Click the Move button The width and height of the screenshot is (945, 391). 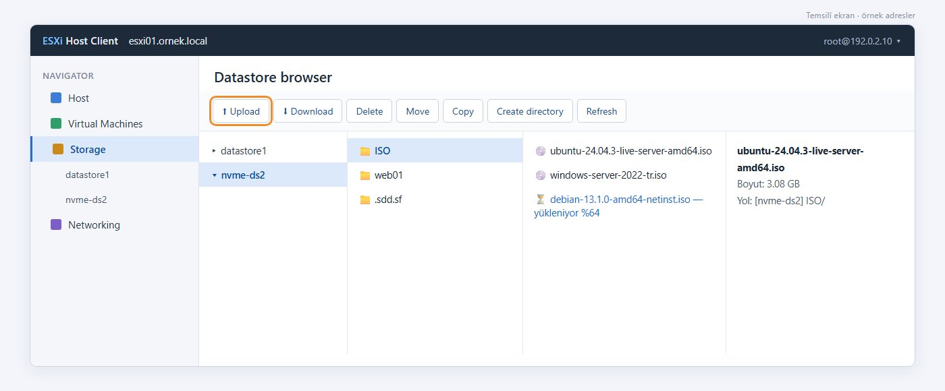(x=418, y=111)
